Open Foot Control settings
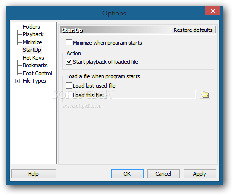This screenshot has height=195, width=233. coord(37,73)
